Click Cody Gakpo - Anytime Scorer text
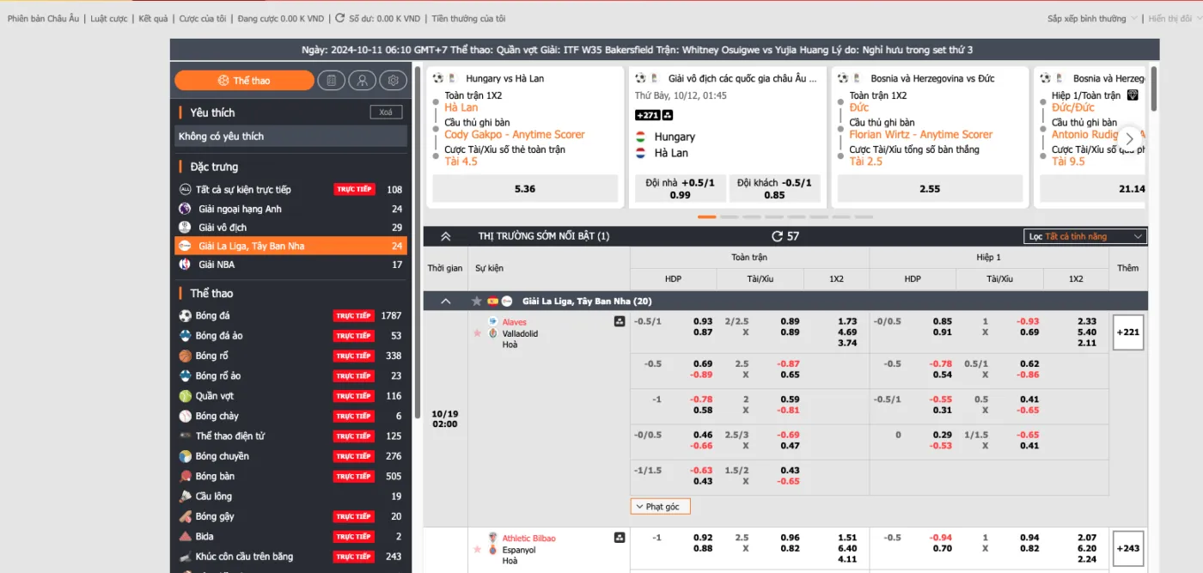This screenshot has width=1203, height=573. pos(515,135)
